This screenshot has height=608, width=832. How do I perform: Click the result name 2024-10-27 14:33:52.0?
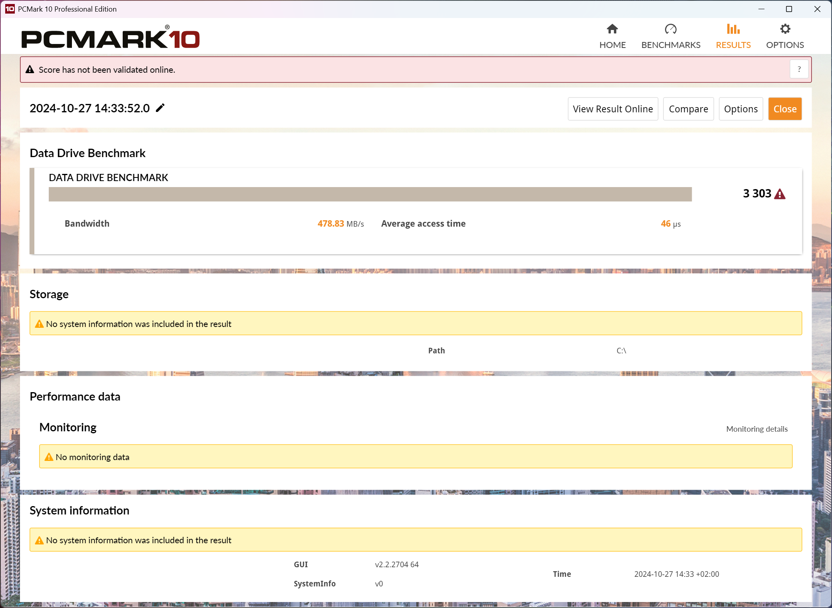(90, 108)
